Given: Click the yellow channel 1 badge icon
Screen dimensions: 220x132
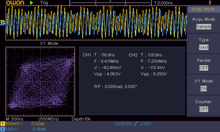Looking at the screenshot, I should [x=2, y=124].
